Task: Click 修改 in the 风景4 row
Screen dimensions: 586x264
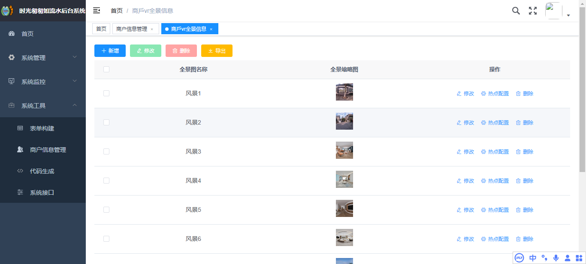Action: click(465, 181)
